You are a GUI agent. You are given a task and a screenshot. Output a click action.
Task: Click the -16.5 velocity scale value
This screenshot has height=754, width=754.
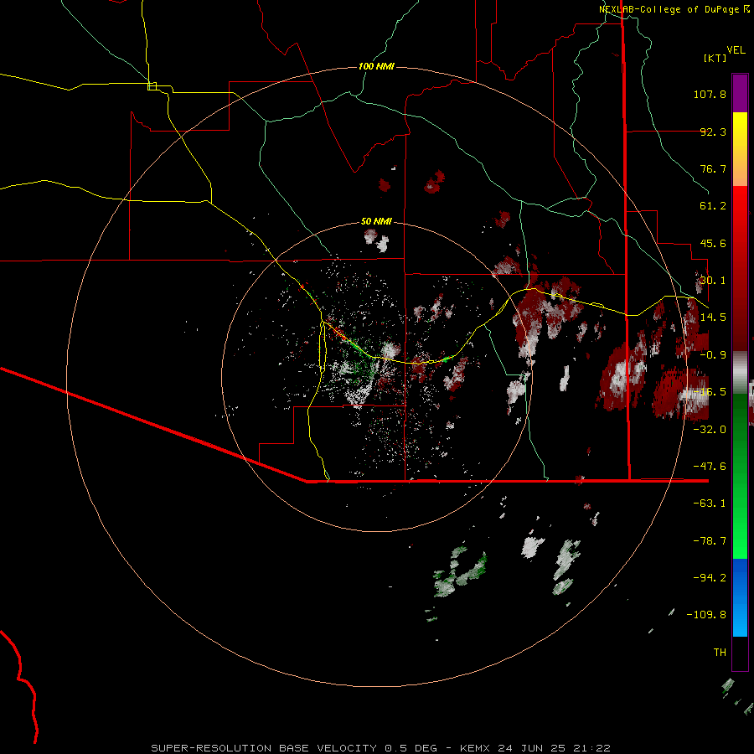coord(710,392)
